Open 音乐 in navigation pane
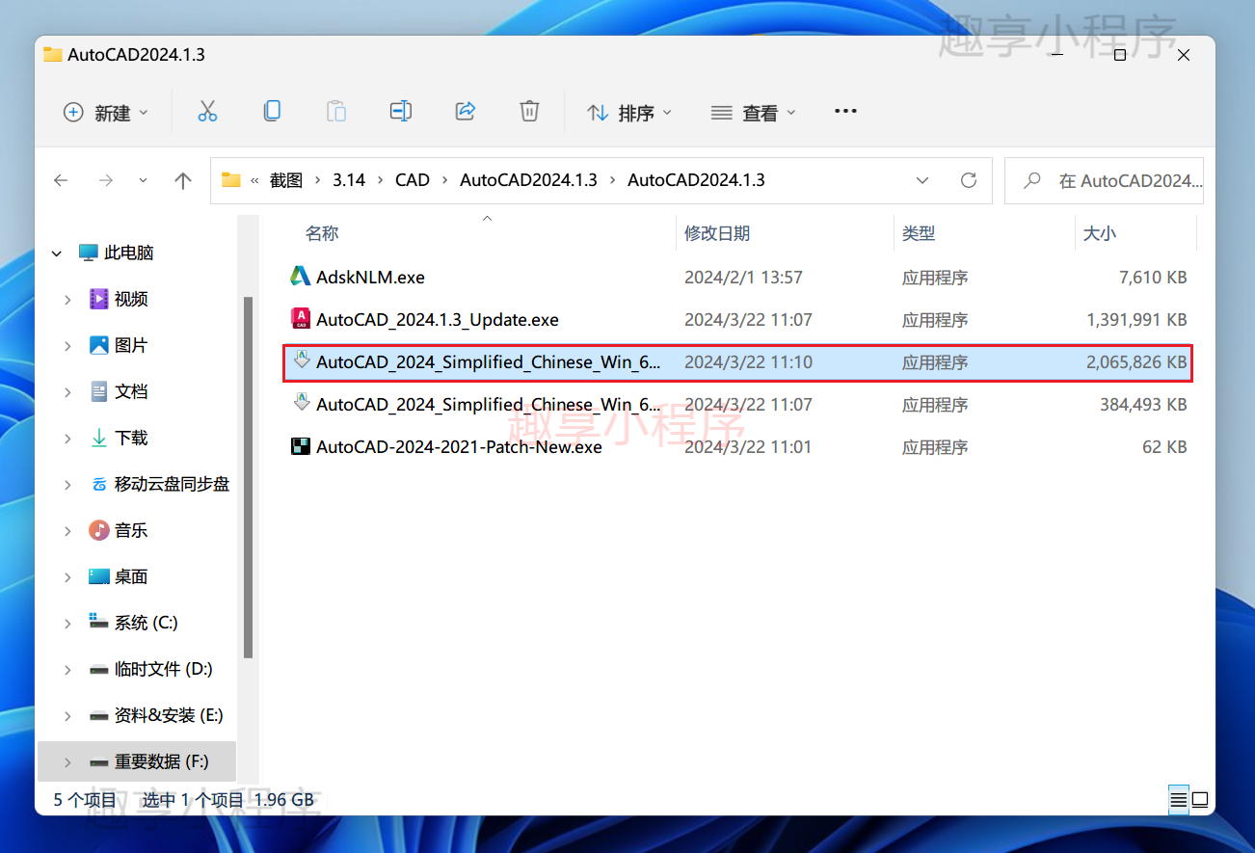This screenshot has width=1255, height=853. pyautogui.click(x=130, y=530)
